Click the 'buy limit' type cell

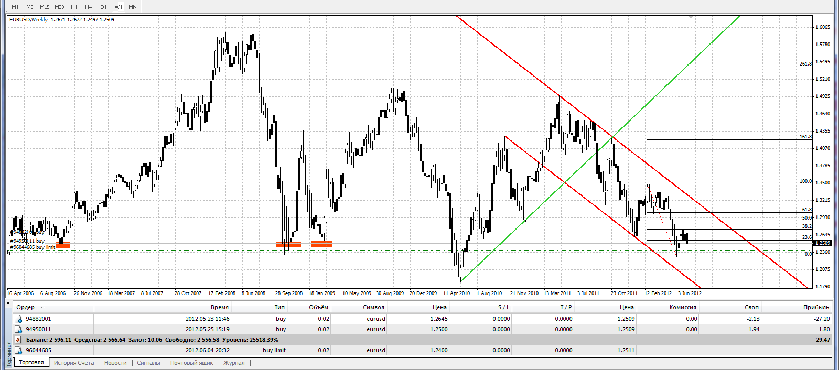click(x=274, y=350)
